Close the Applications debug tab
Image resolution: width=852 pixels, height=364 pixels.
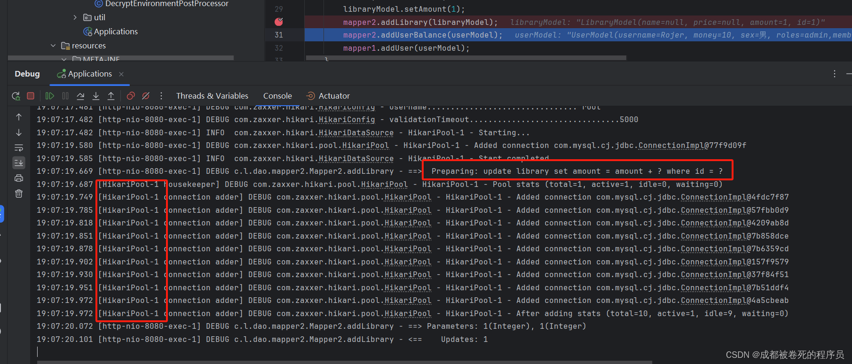[x=121, y=74]
